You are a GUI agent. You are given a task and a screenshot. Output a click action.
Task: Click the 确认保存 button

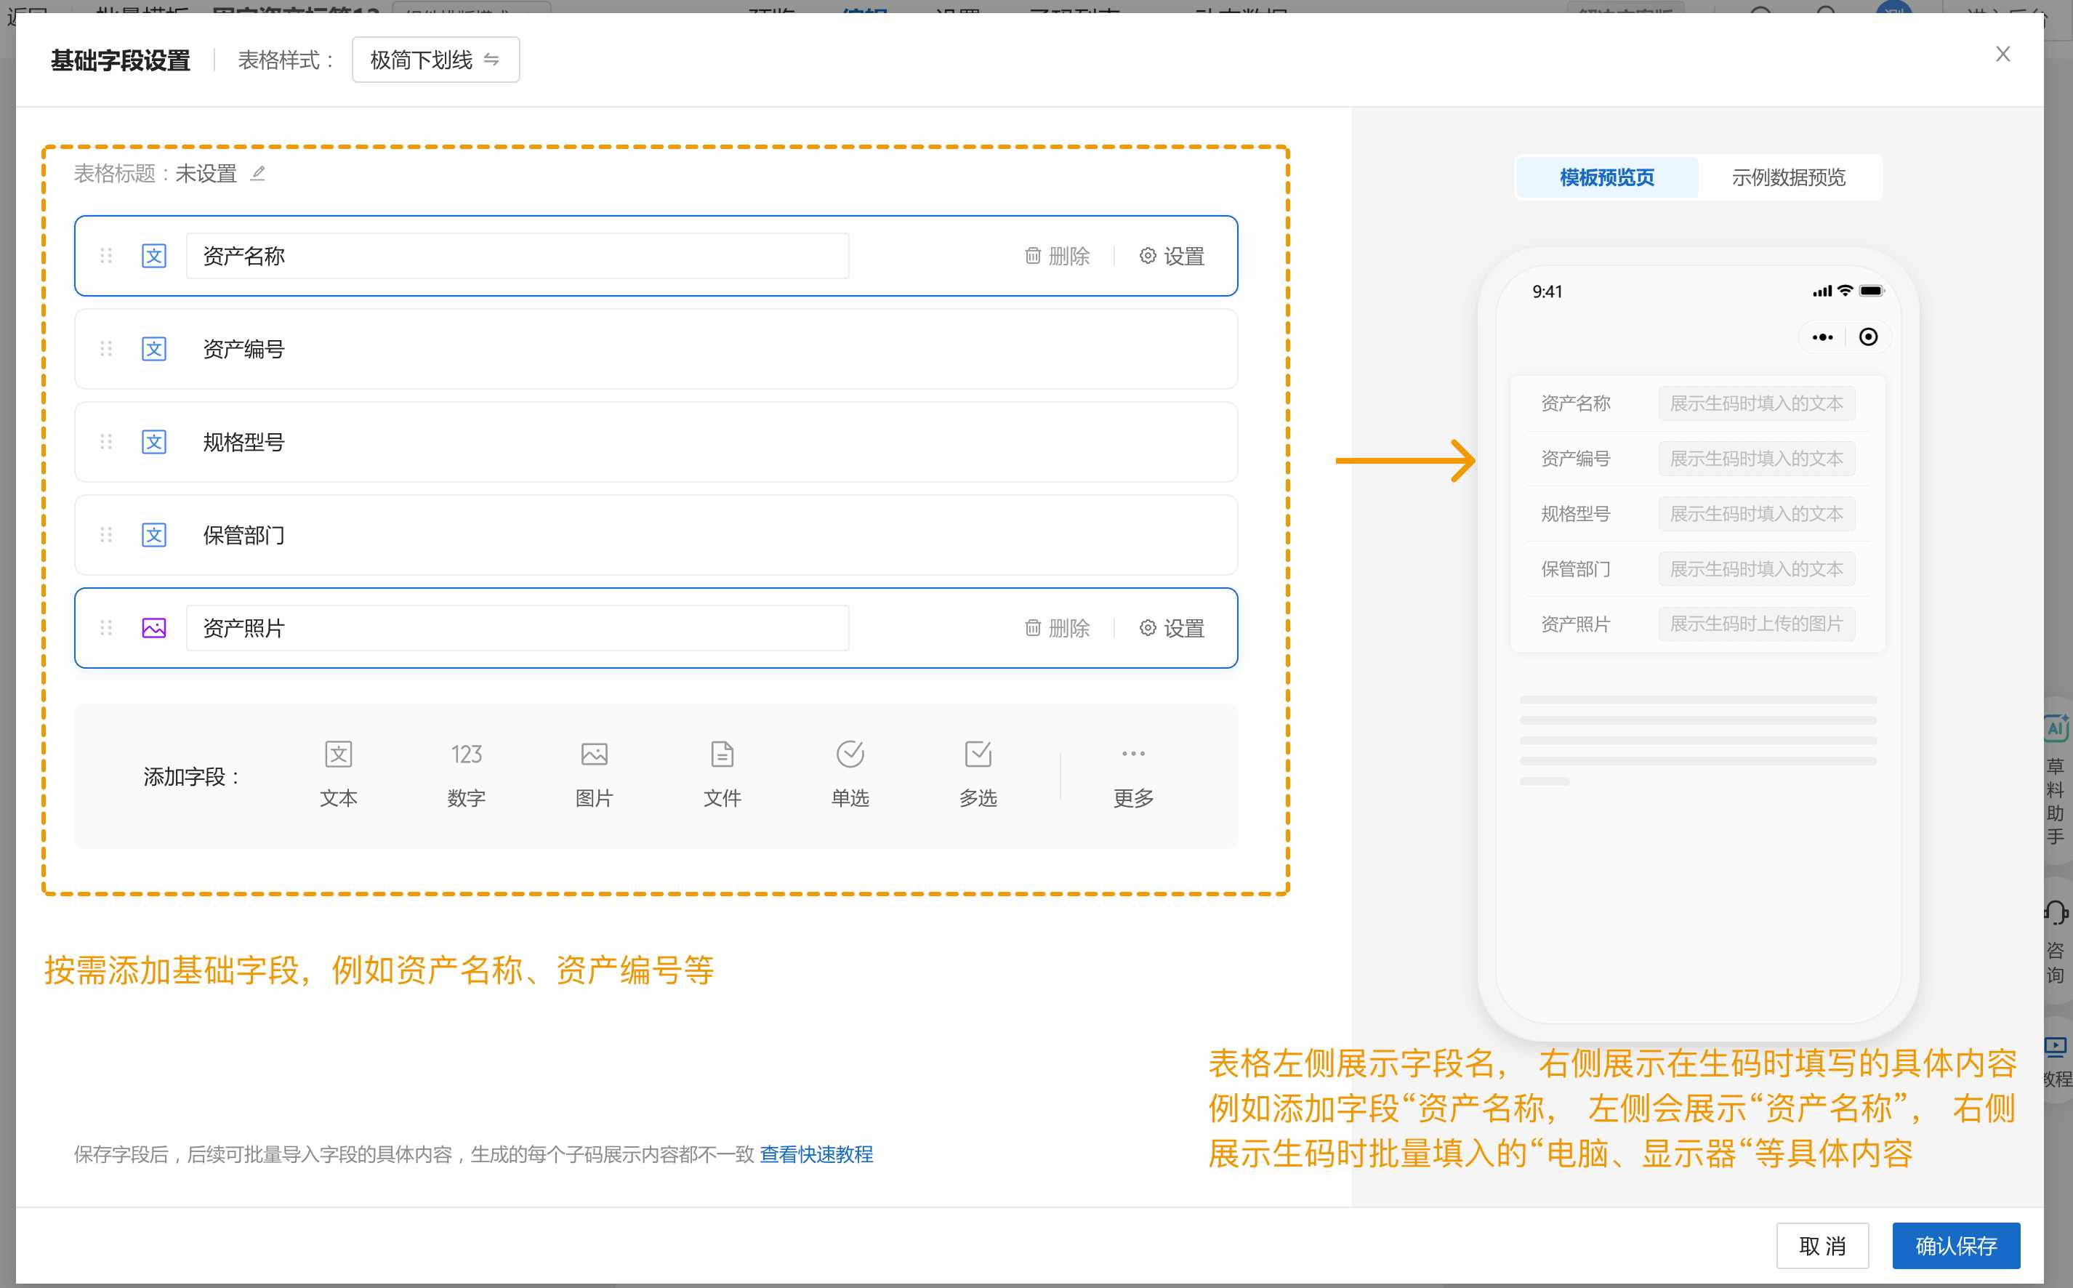(1955, 1245)
